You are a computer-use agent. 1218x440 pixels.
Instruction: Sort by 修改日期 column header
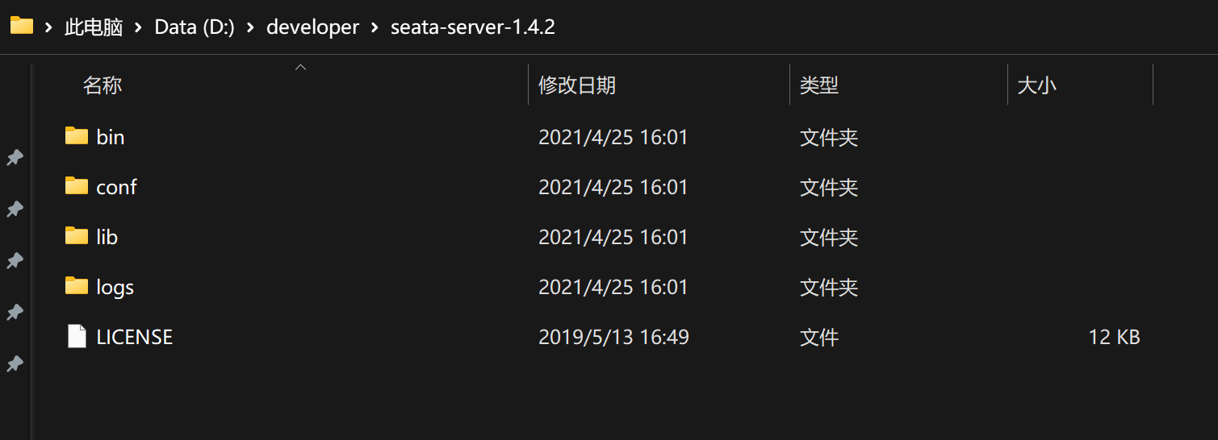(x=577, y=85)
